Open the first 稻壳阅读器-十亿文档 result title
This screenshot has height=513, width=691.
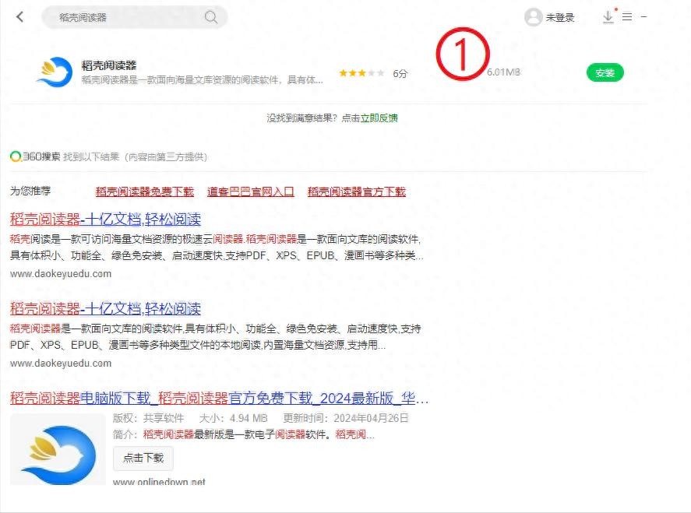tap(105, 219)
